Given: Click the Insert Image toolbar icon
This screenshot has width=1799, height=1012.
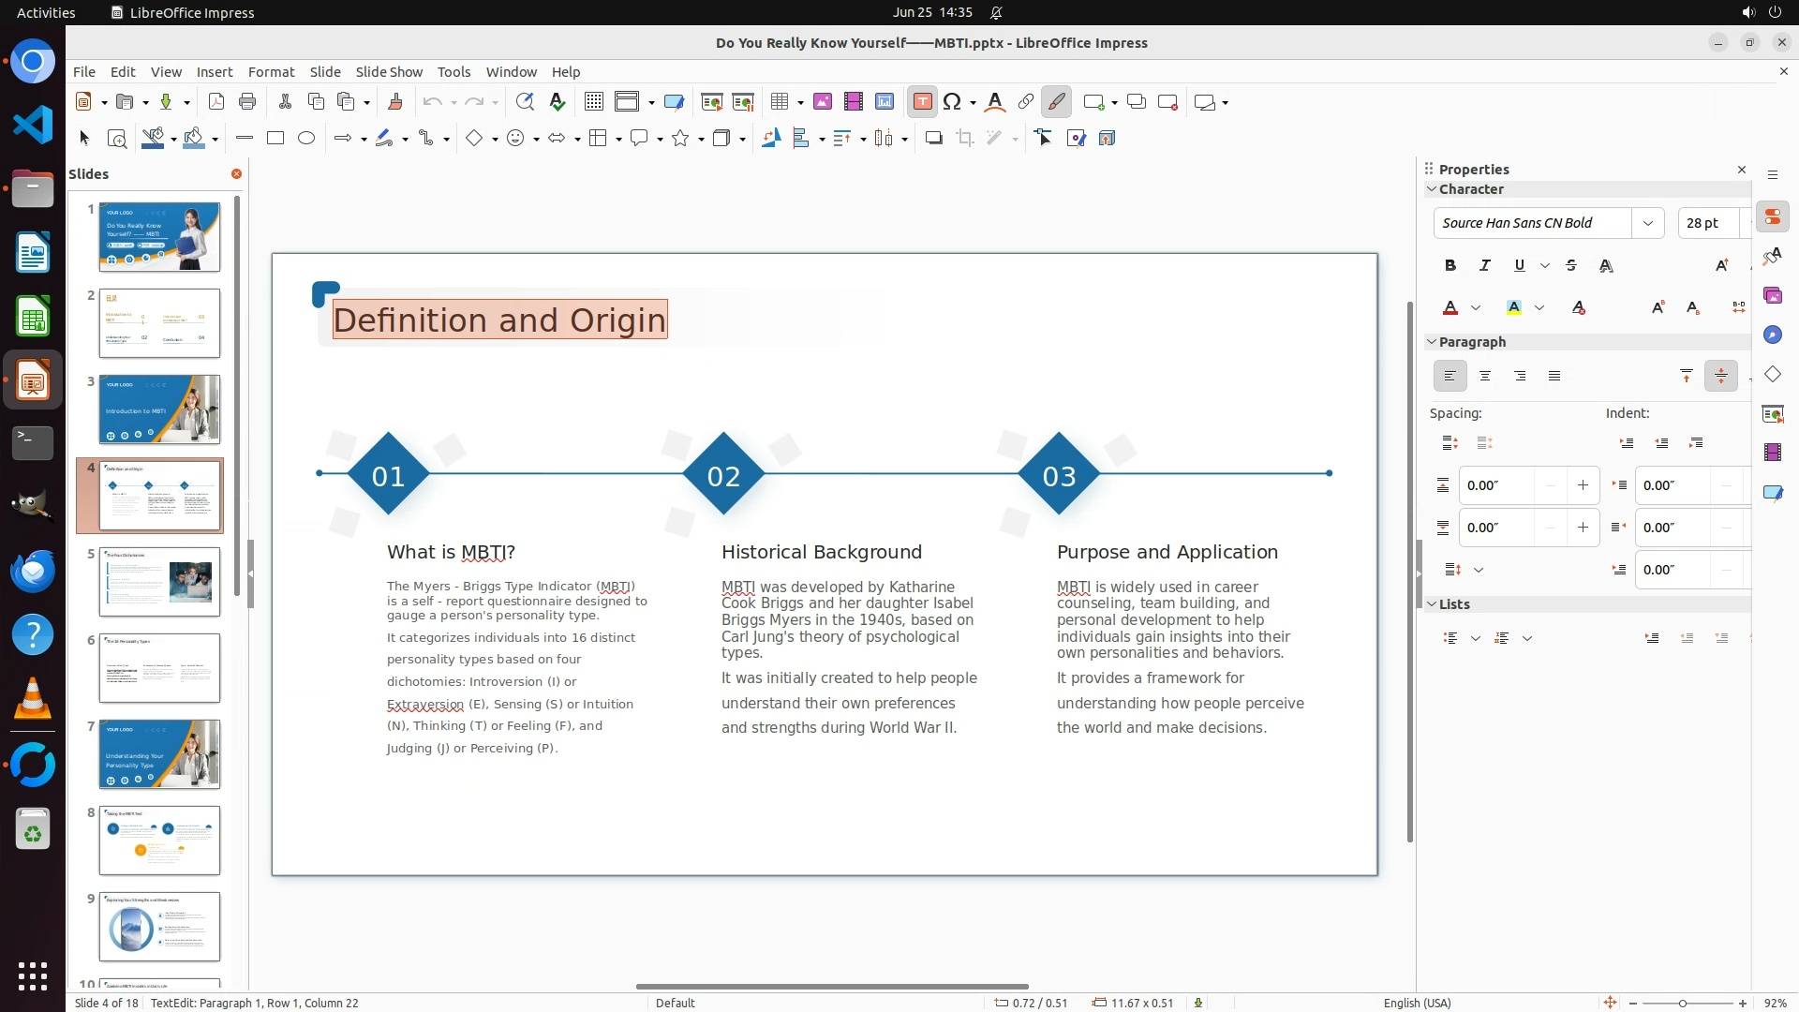Looking at the screenshot, I should [822, 102].
